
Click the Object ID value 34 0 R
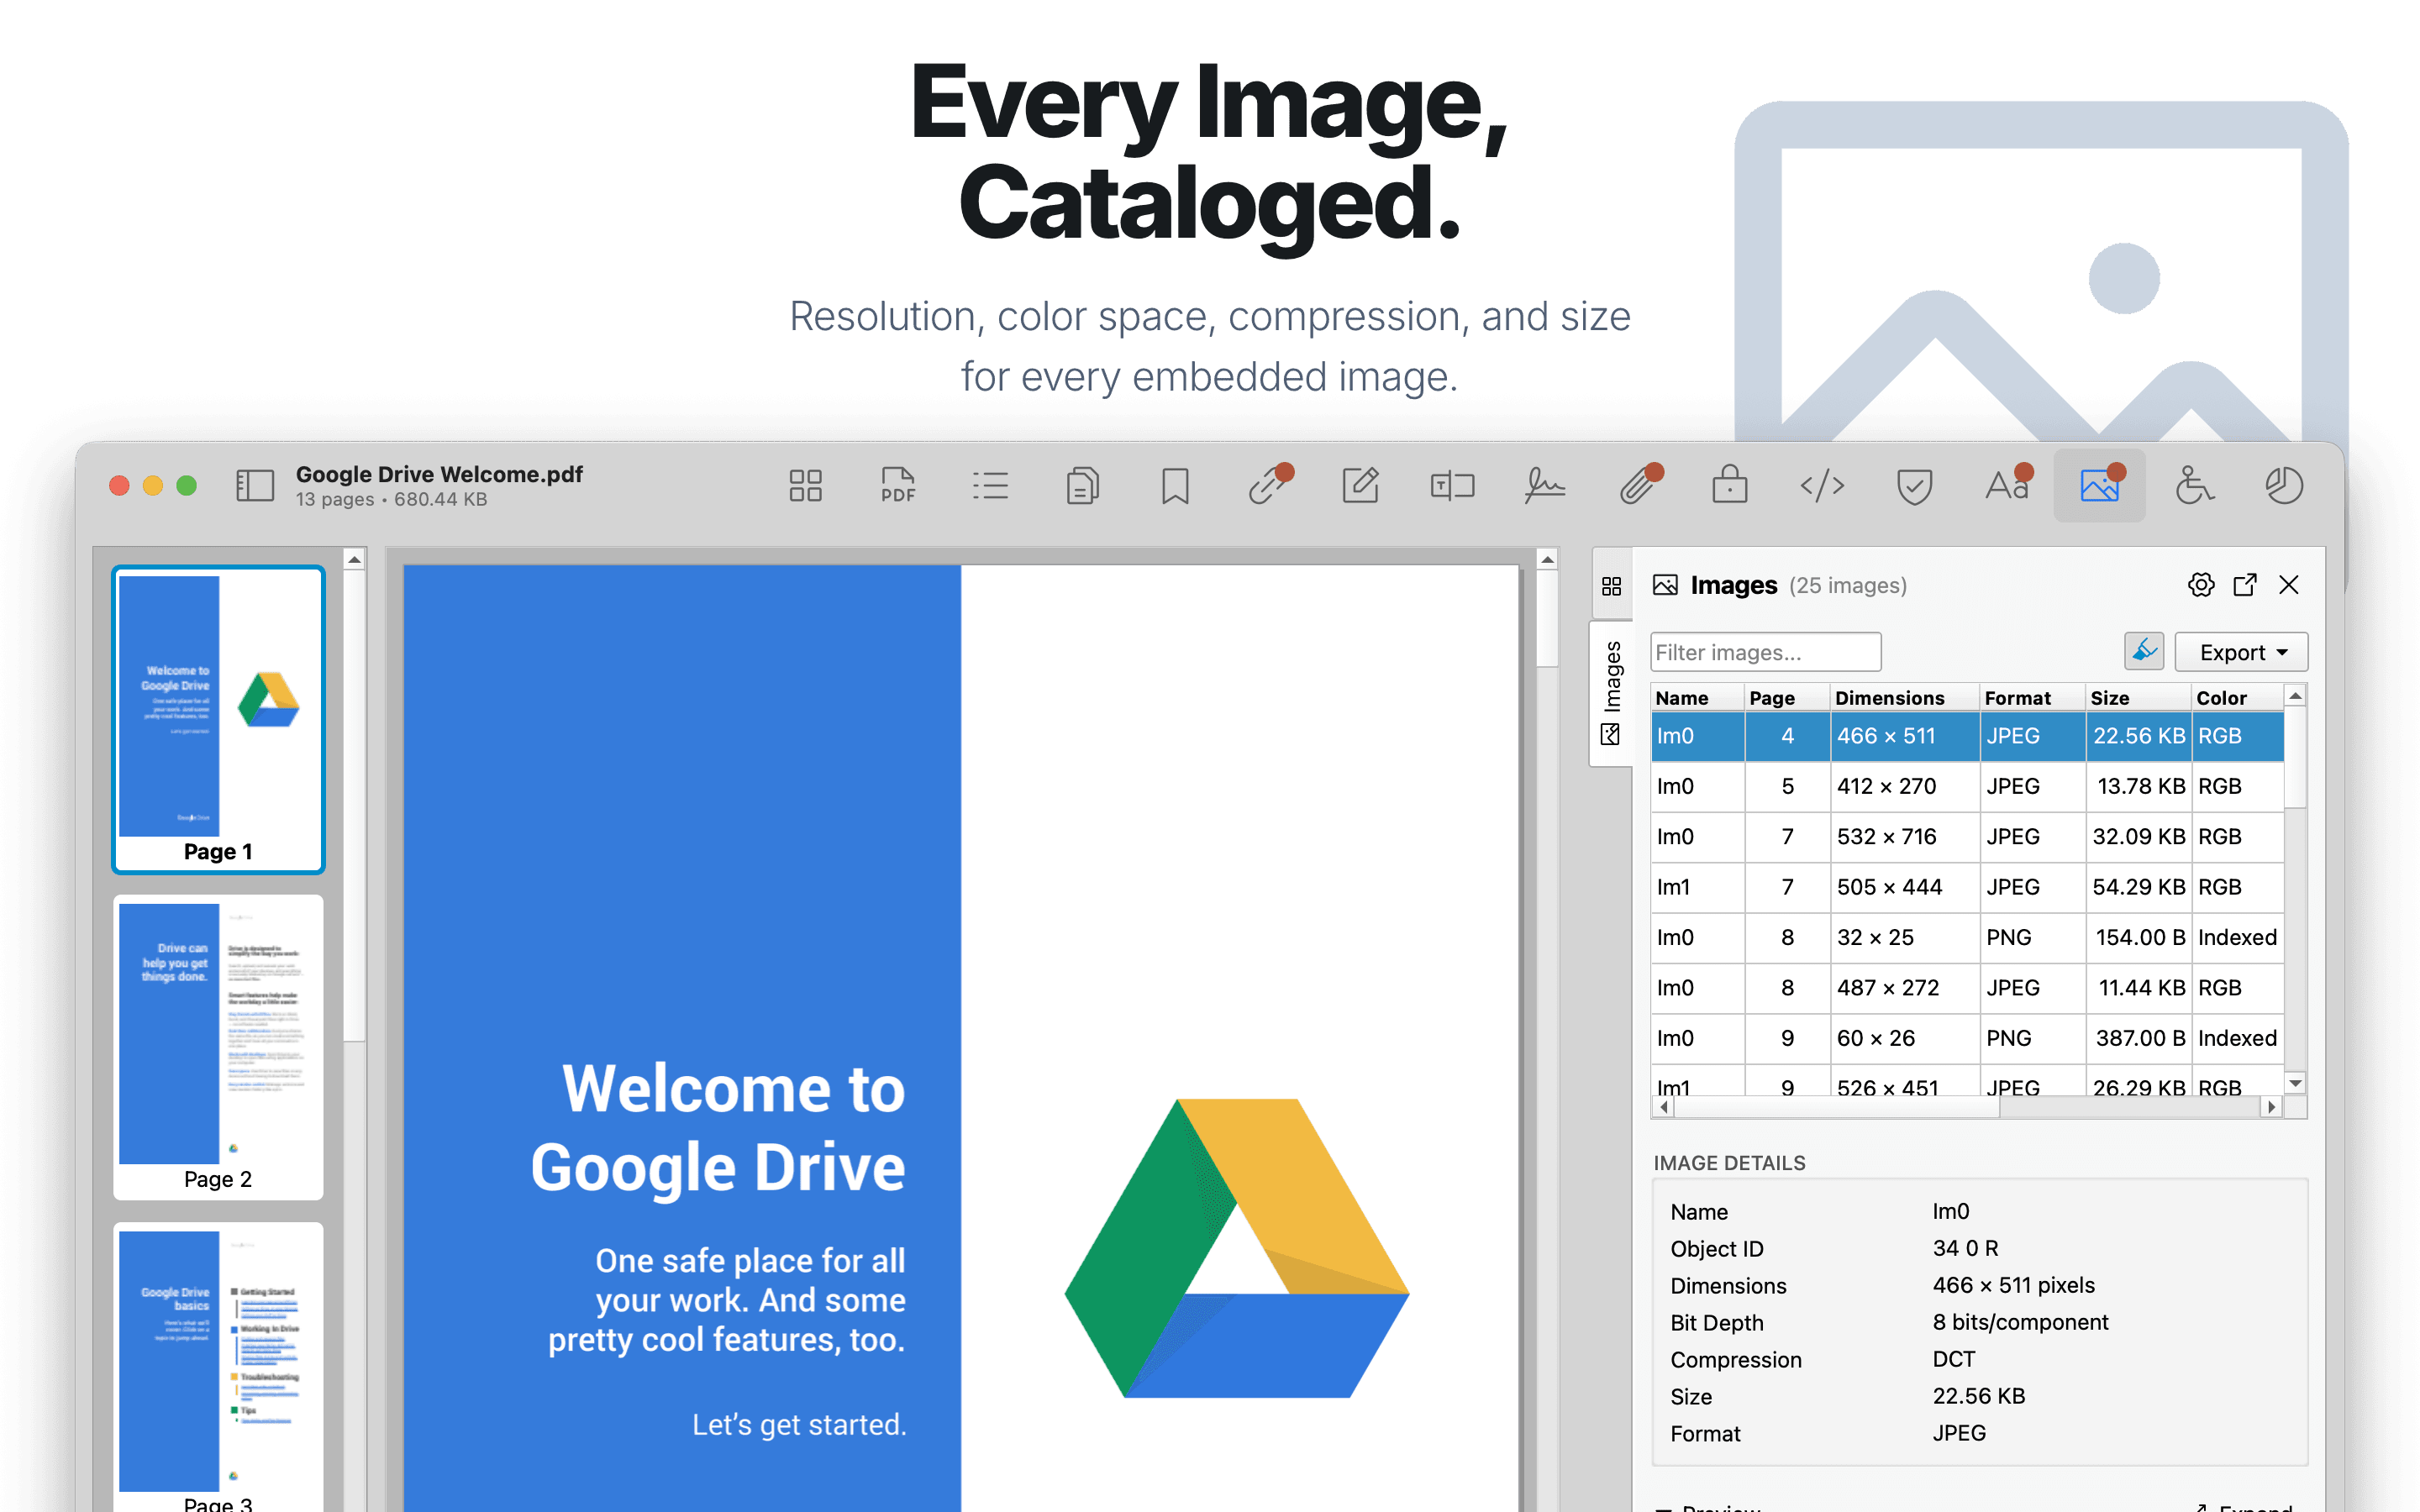click(x=1965, y=1248)
